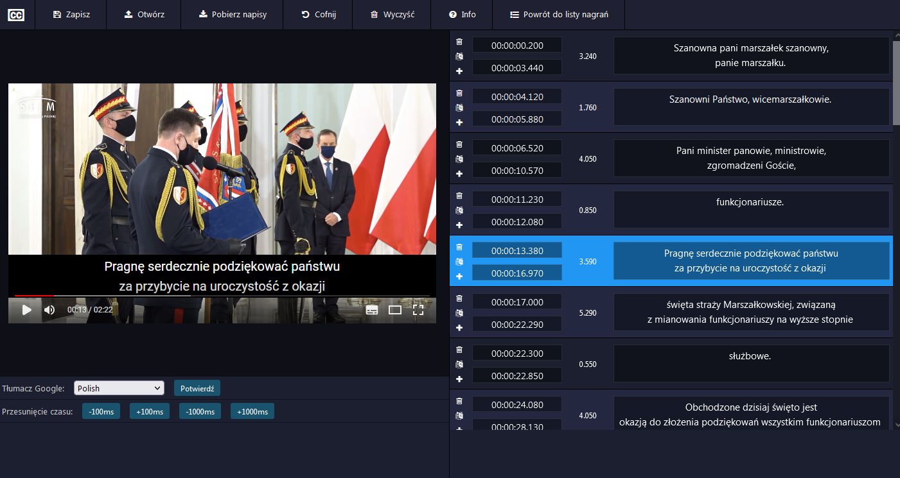Translate the subtitle starting at 00:00:00.200
The width and height of the screenshot is (900, 478).
coord(459,56)
